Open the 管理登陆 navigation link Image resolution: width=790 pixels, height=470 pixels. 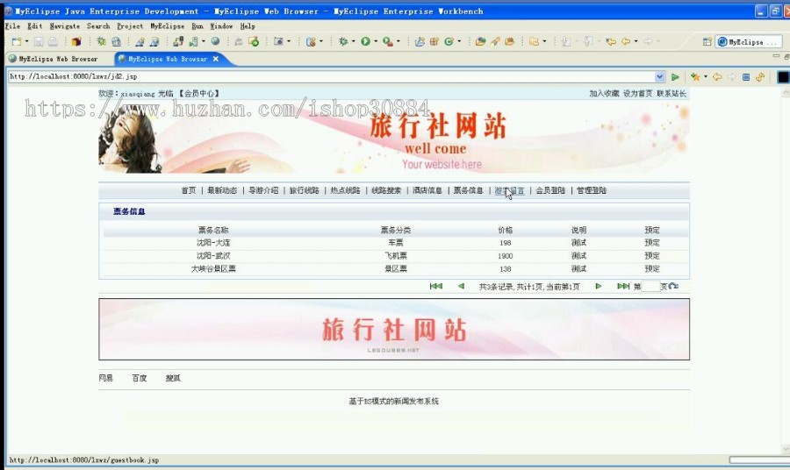pyautogui.click(x=592, y=190)
